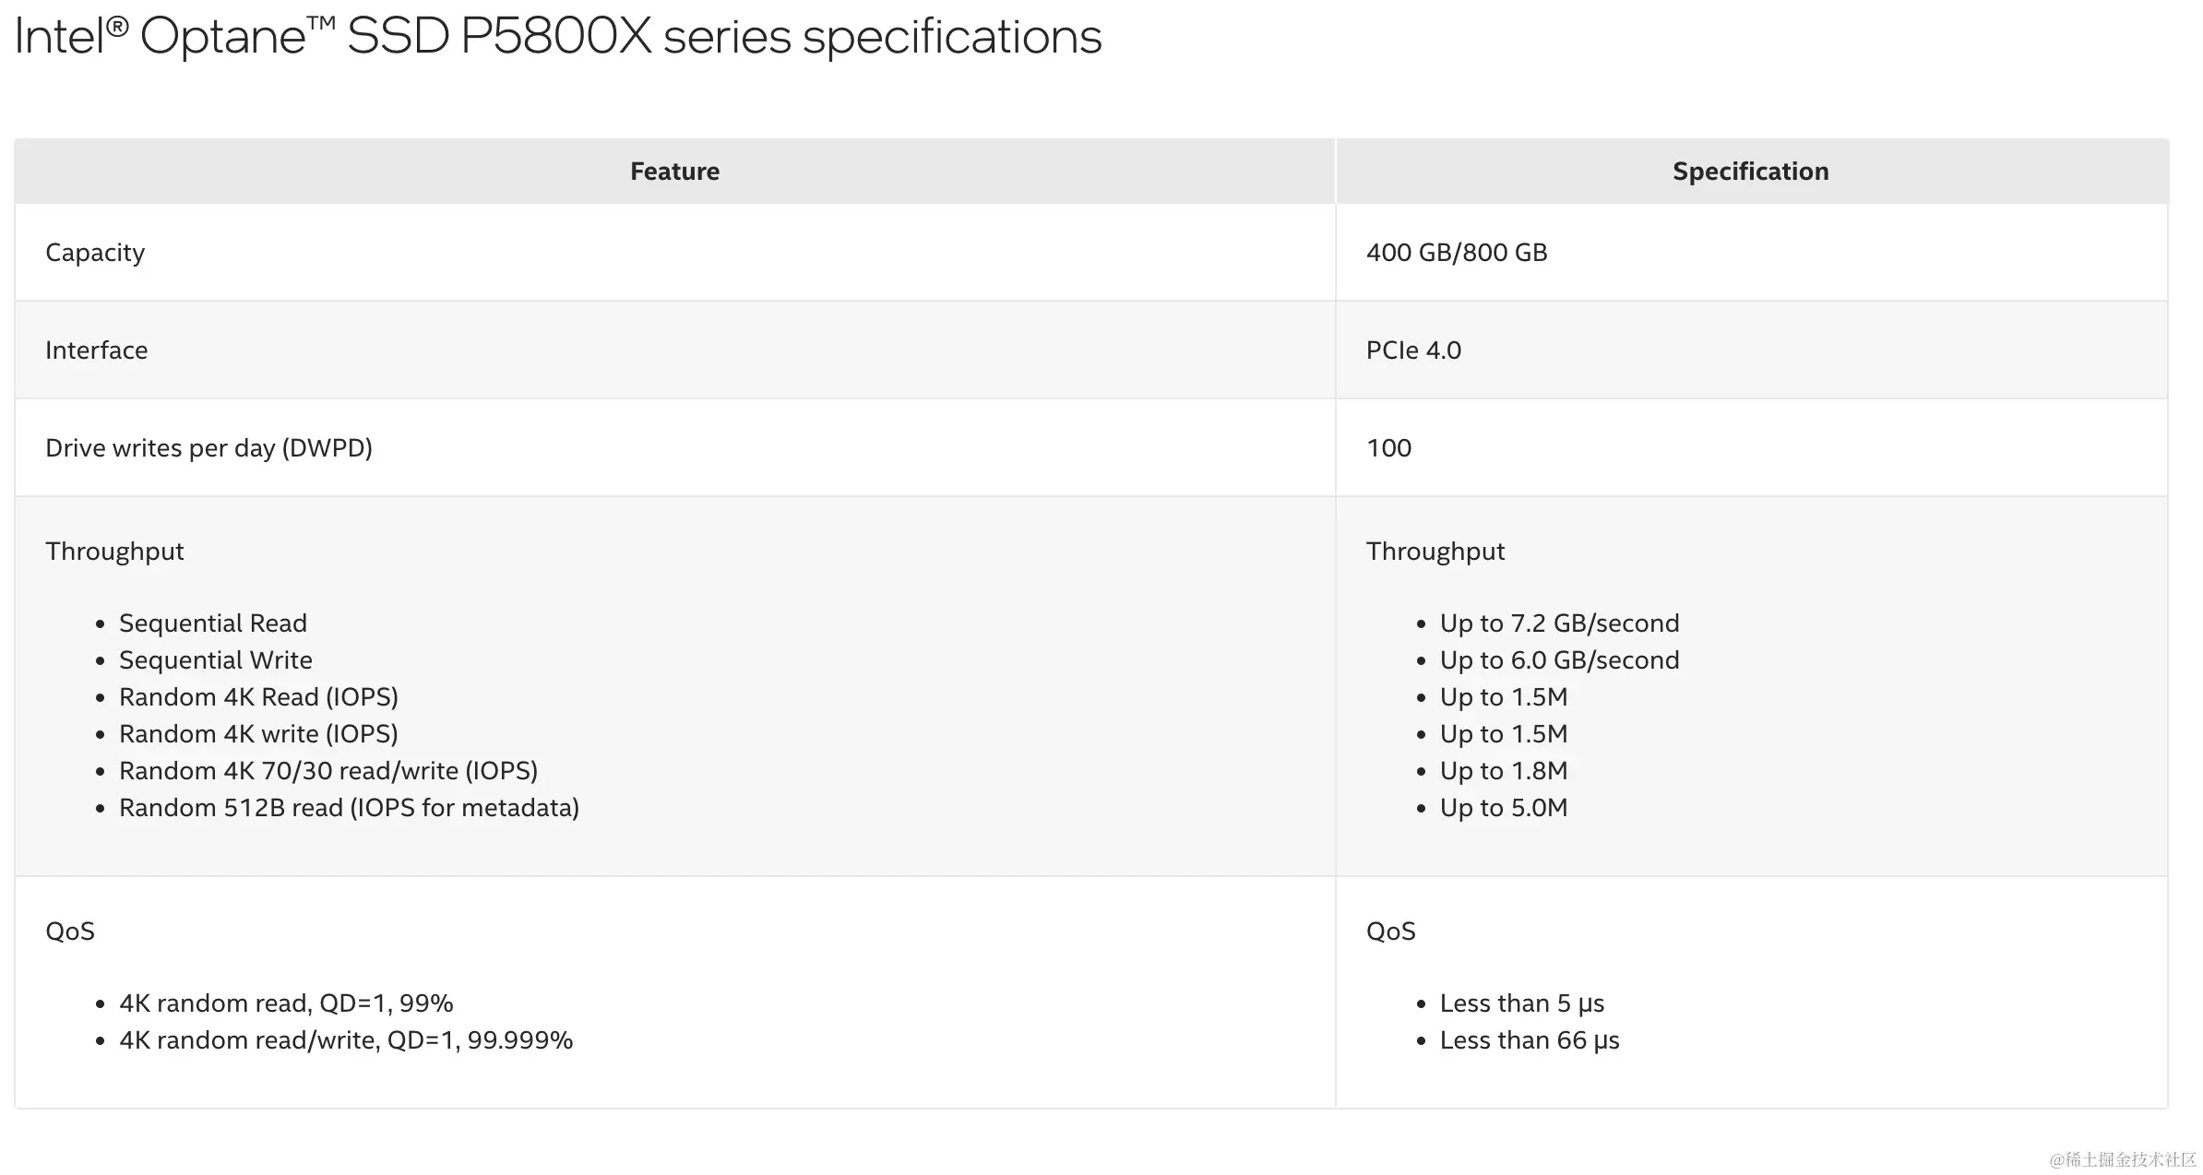Click the Feature column header
2203x1175 pixels.
(674, 172)
